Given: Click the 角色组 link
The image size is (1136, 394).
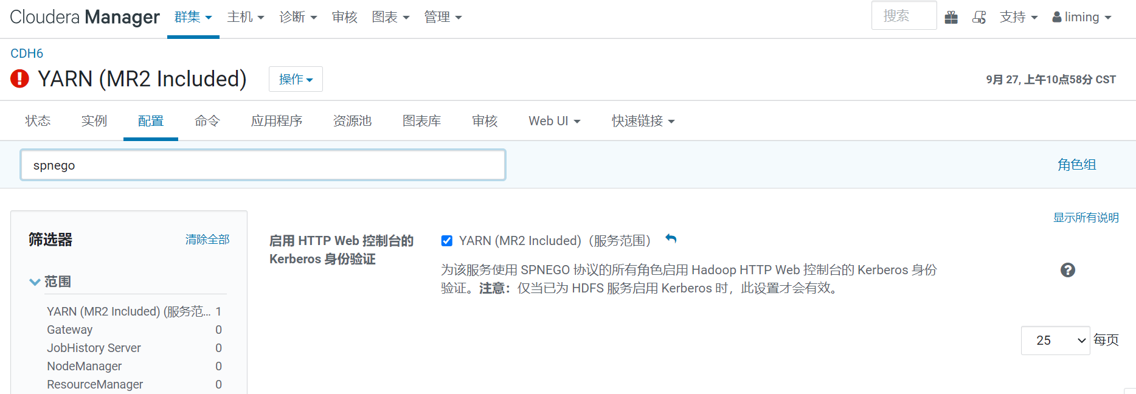Looking at the screenshot, I should click(x=1076, y=165).
